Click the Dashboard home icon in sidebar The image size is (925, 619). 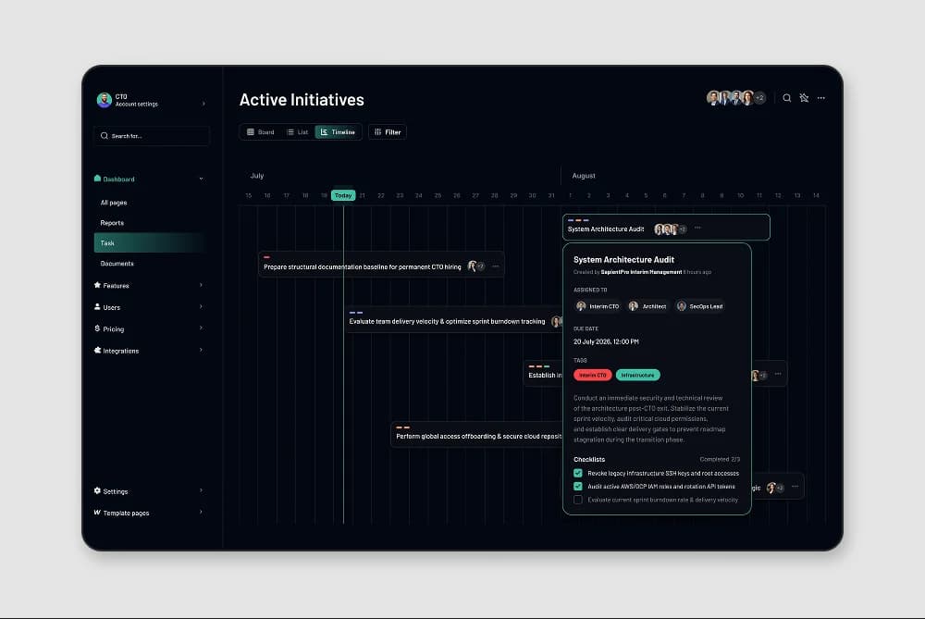[97, 179]
